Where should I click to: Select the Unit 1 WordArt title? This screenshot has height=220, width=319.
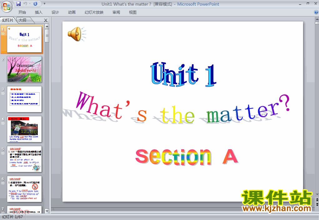pos(183,75)
